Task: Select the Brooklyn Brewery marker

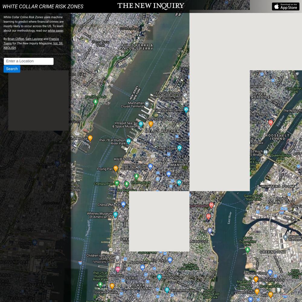Action: click(256, 279)
